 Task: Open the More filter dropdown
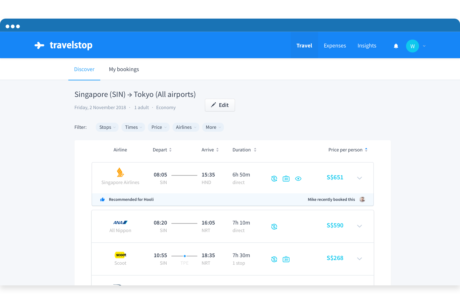[x=213, y=127]
